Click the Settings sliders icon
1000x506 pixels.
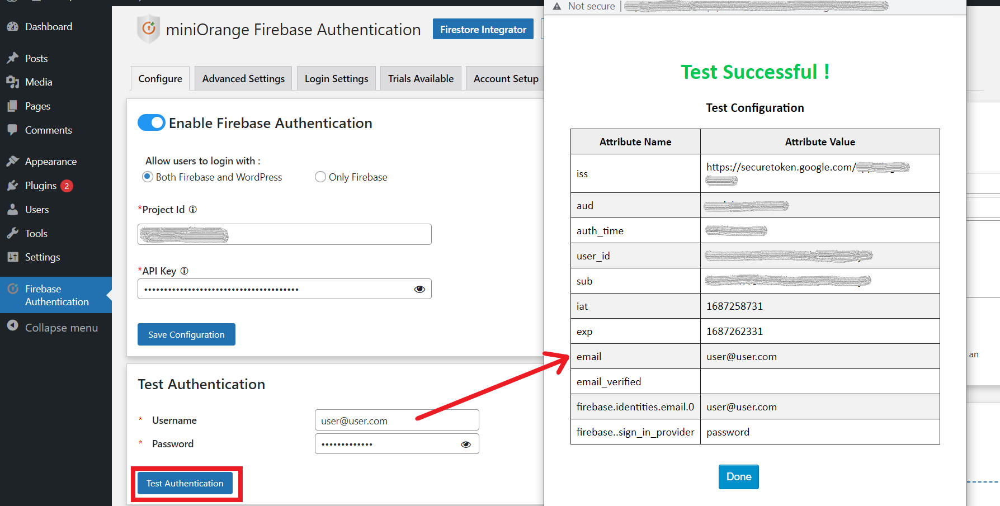click(12, 257)
